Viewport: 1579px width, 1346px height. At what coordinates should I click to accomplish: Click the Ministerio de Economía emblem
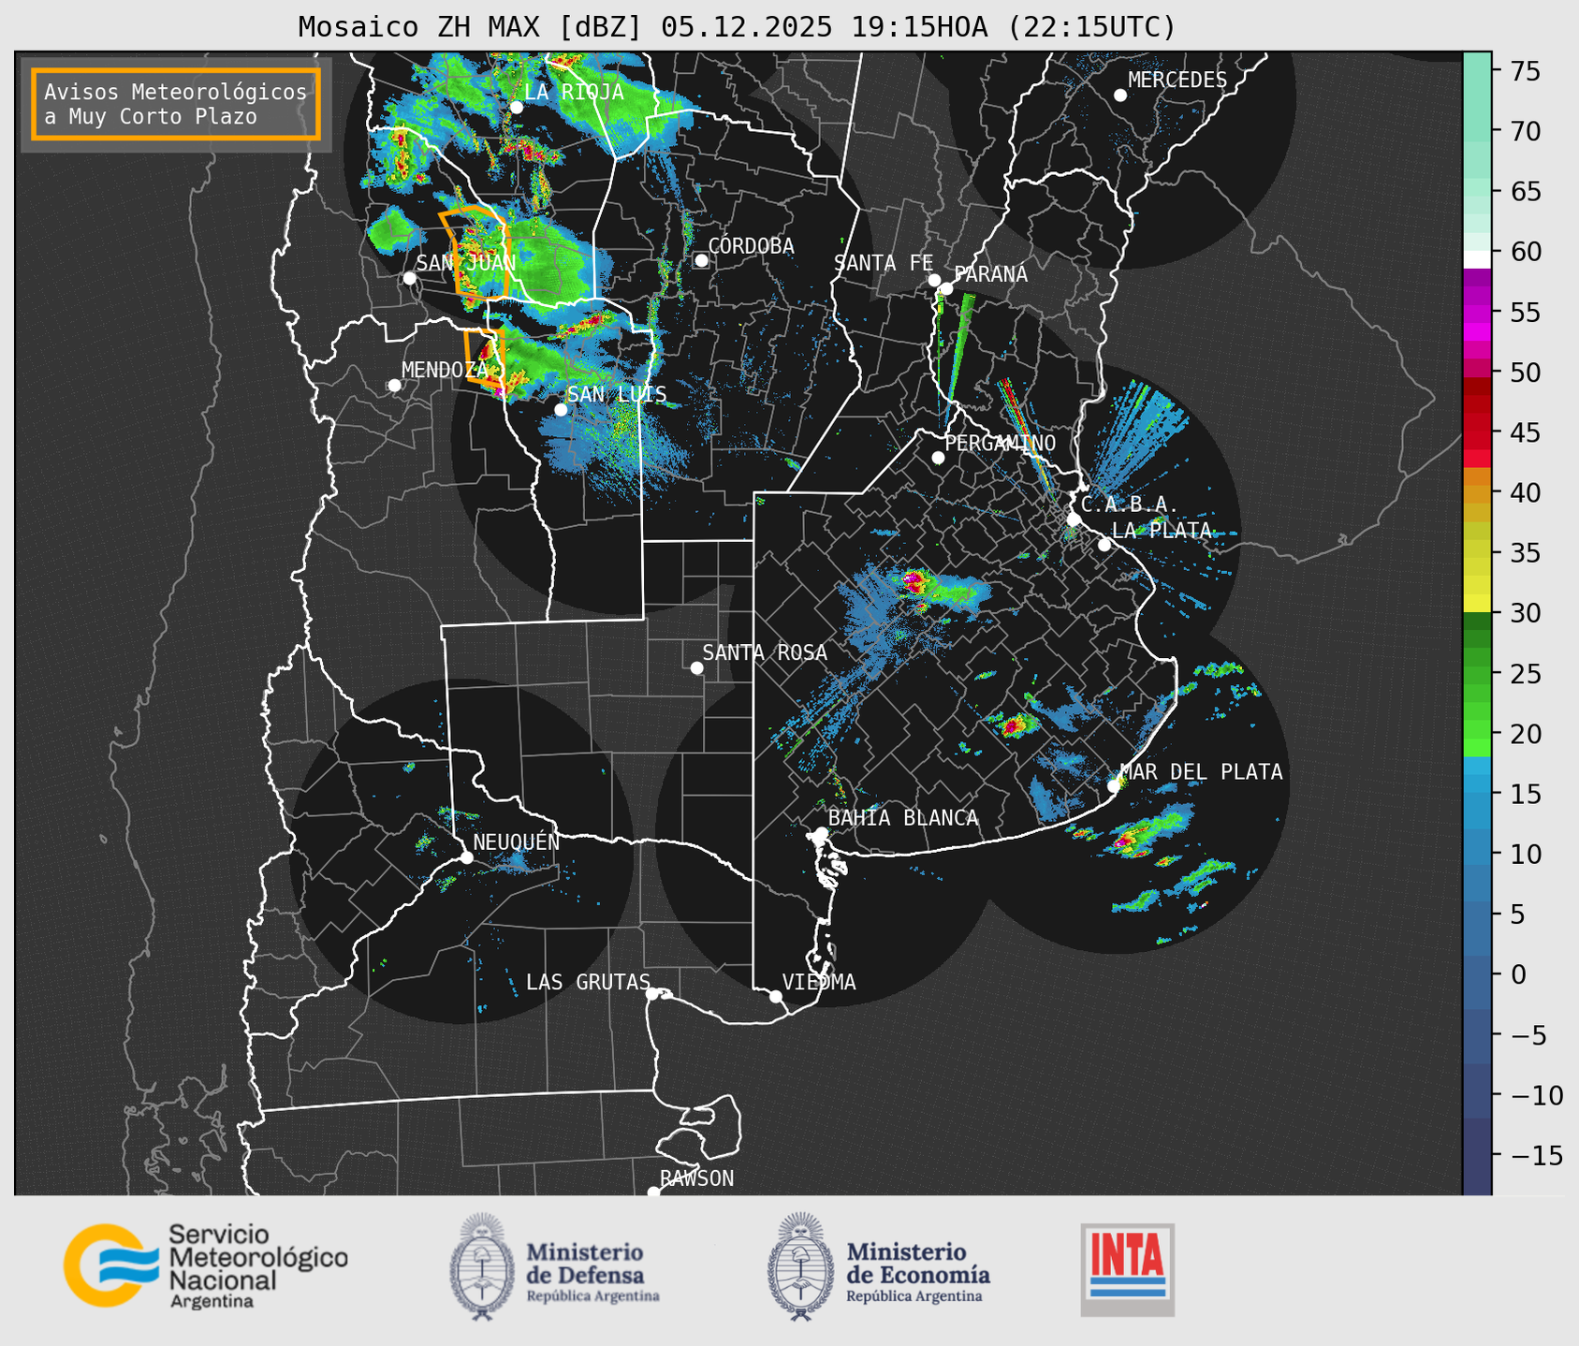(800, 1266)
